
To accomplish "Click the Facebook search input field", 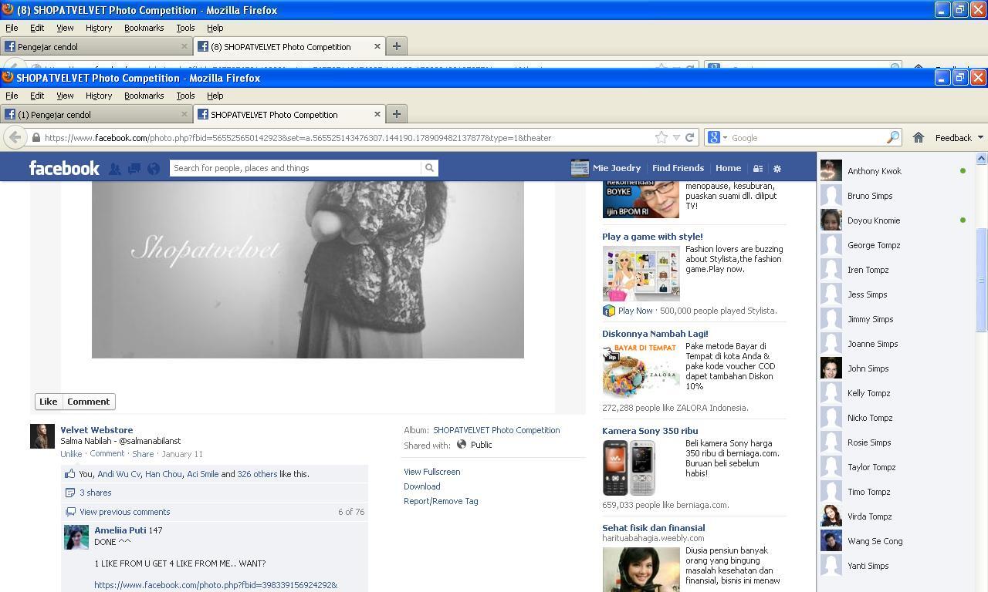I will [296, 168].
